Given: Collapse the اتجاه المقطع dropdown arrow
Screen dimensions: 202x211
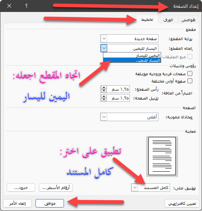Looking at the screenshot, I should [104, 48].
